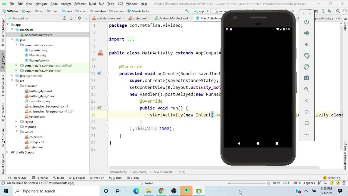Collapse the java folder in tree
348x196 pixels.
tap(12, 40)
